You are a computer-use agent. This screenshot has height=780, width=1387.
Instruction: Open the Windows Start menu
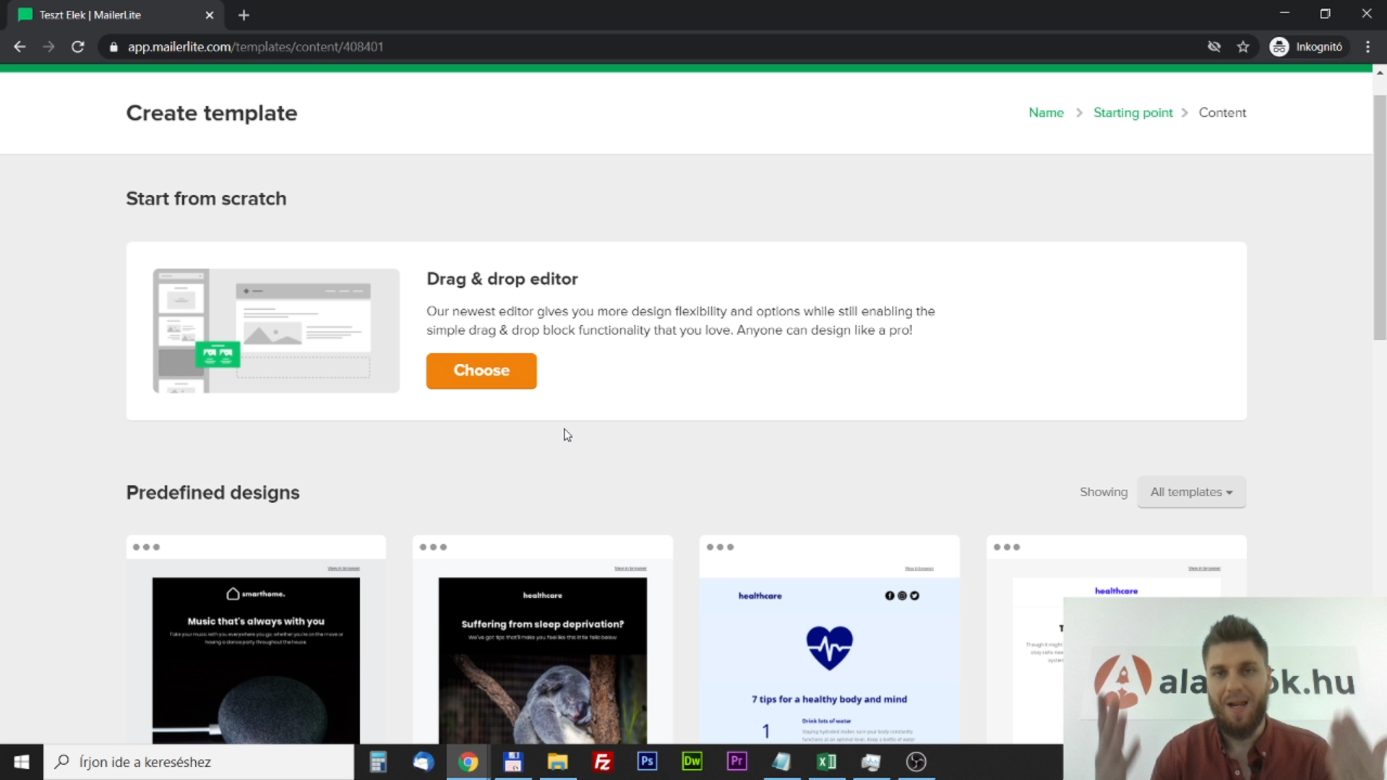(x=22, y=762)
